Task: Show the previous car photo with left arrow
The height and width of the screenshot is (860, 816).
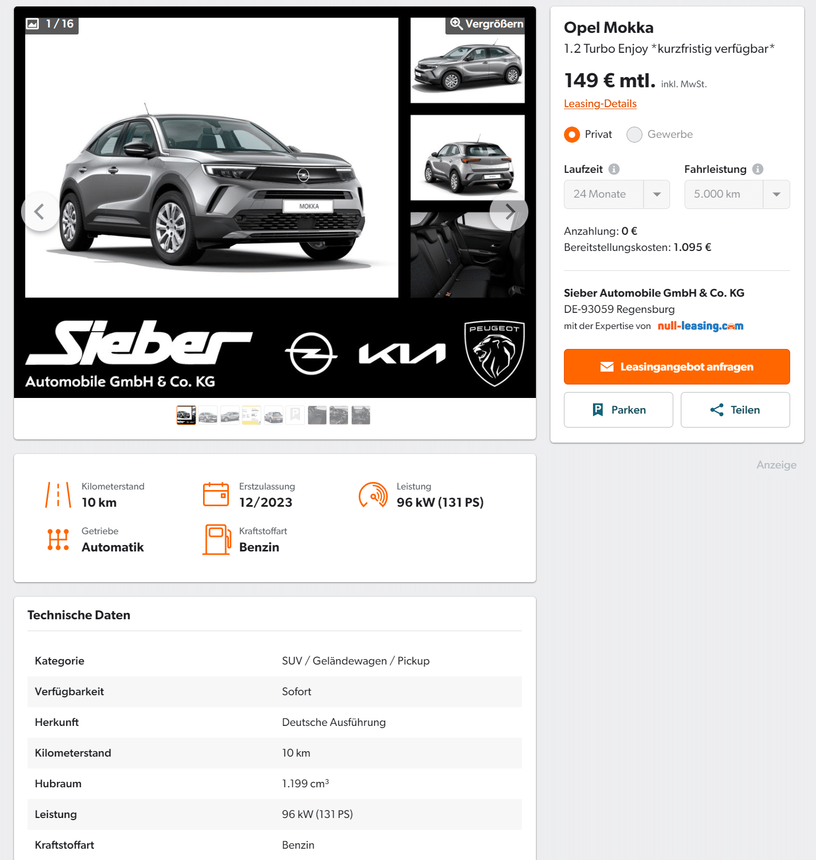Action: coord(40,212)
